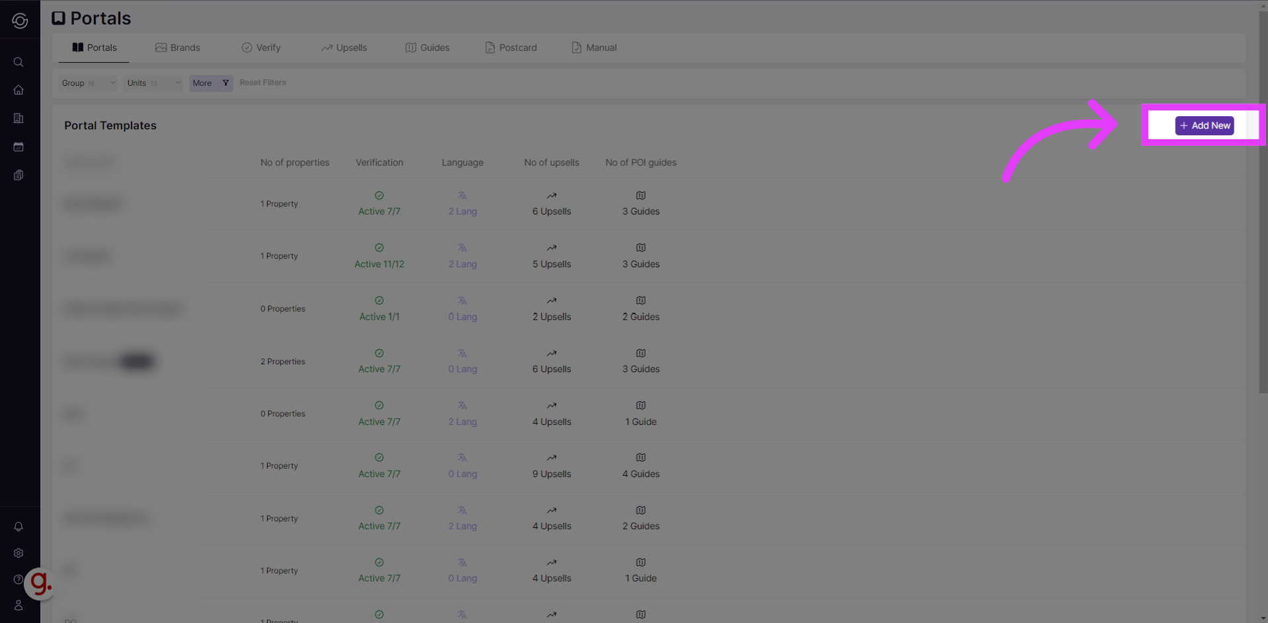
Task: Click the search icon in left sidebar
Action: [x=19, y=62]
